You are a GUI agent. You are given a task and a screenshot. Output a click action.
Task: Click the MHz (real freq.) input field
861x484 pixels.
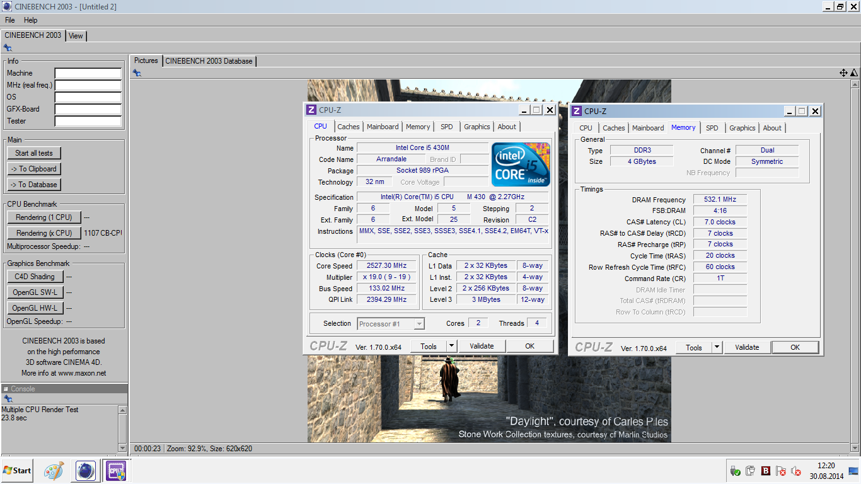tap(88, 86)
